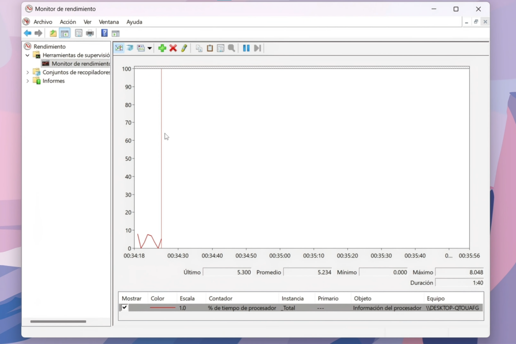Viewport: 516px width, 344px height.
Task: Open graph properties with the properties icon
Action: 220,48
